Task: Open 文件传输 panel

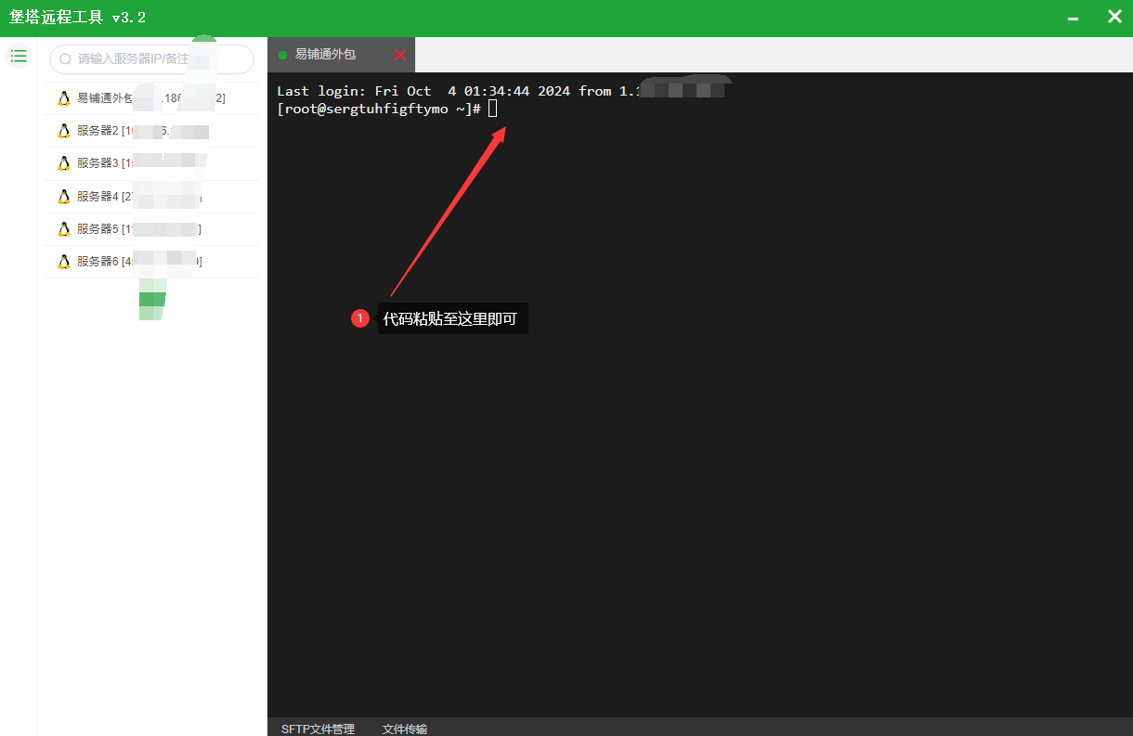Action: pos(405,729)
